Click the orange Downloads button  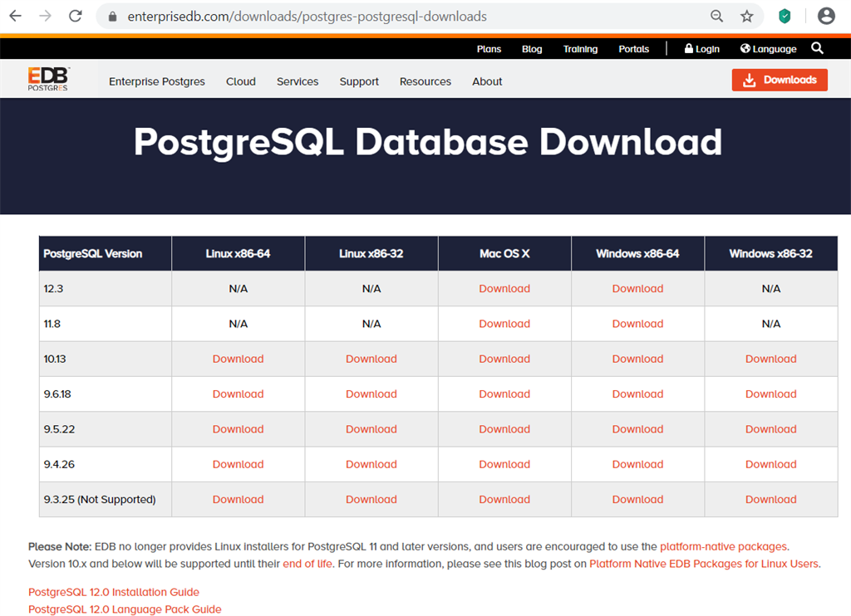tap(780, 80)
